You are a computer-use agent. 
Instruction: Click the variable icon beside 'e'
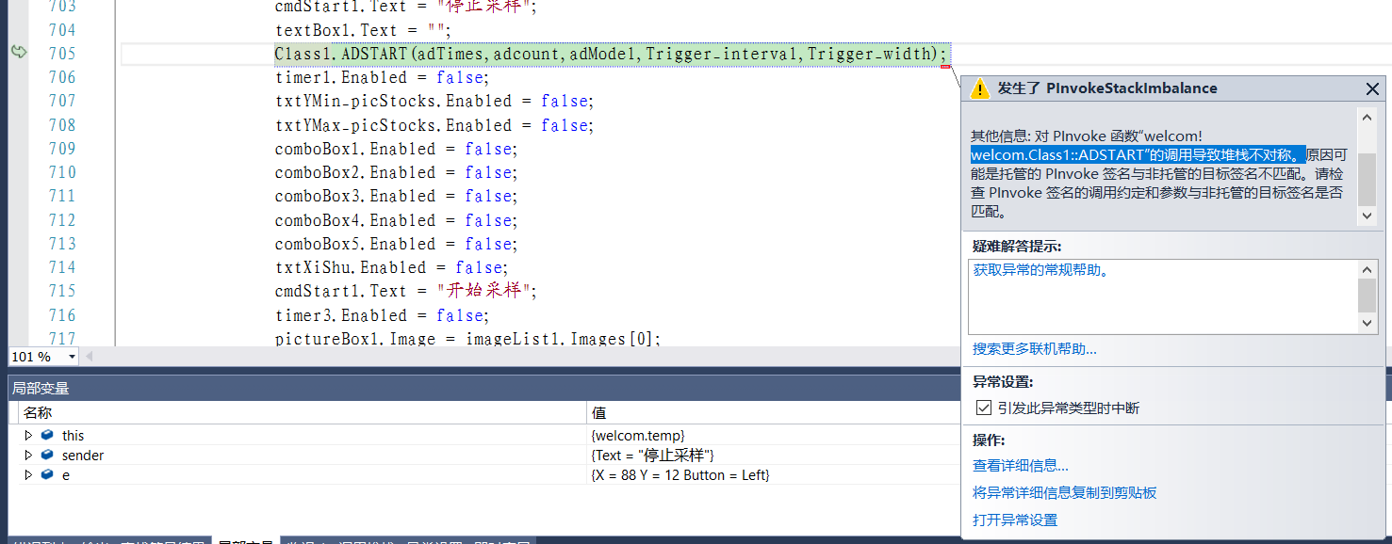(x=47, y=474)
